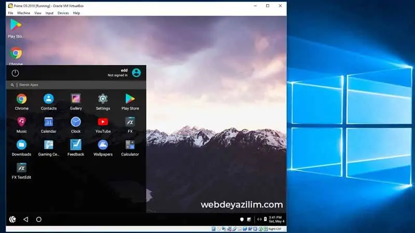Open the VirtualBox File menu
The width and height of the screenshot is (415, 233).
click(x=10, y=13)
